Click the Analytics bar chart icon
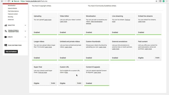The image size is (169, 95). click(6, 25)
